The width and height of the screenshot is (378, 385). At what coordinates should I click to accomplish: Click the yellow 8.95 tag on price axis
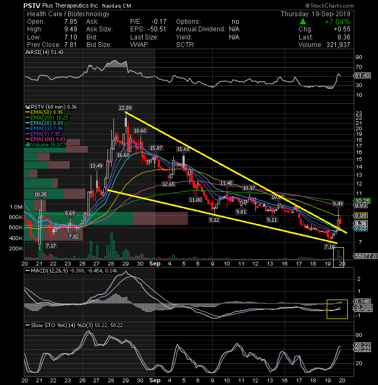pos(361,216)
